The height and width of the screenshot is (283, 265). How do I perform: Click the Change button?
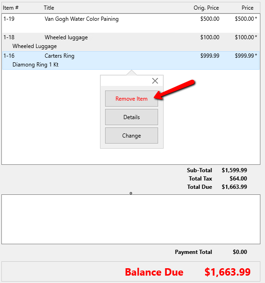coord(131,136)
